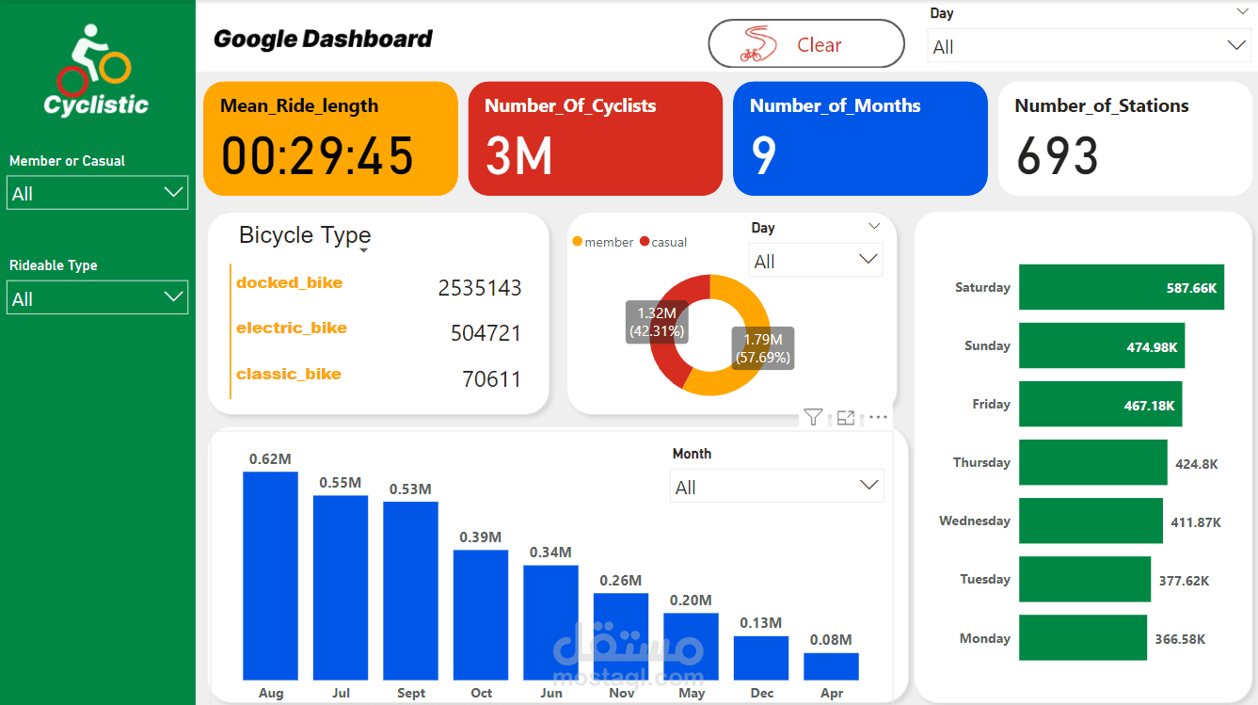Open the Rideable Type dropdown
The height and width of the screenshot is (705, 1258).
click(97, 296)
